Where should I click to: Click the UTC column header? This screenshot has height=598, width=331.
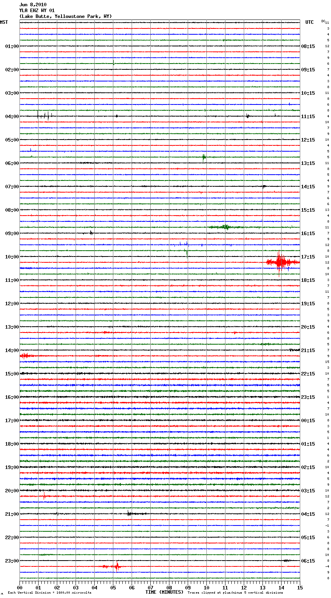[310, 22]
